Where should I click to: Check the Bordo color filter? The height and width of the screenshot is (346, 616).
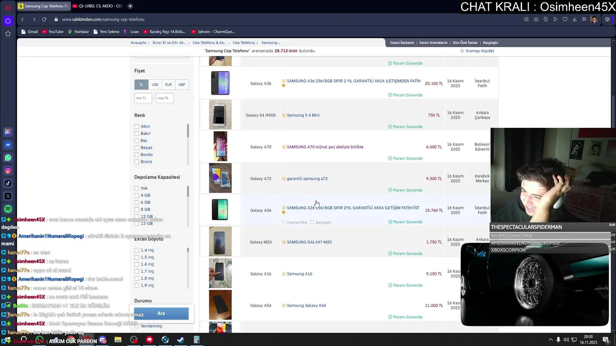137,155
